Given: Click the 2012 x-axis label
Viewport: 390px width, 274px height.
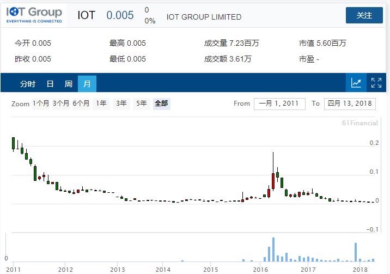Looking at the screenshot, I should 65,270.
